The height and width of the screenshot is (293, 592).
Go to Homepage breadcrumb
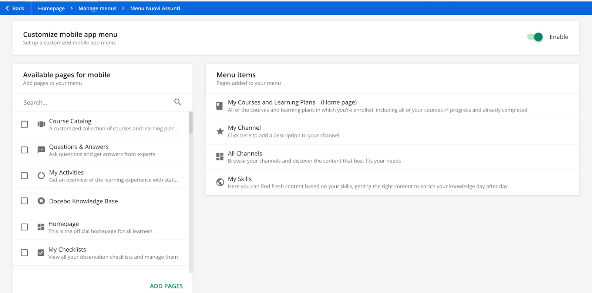pyautogui.click(x=51, y=8)
